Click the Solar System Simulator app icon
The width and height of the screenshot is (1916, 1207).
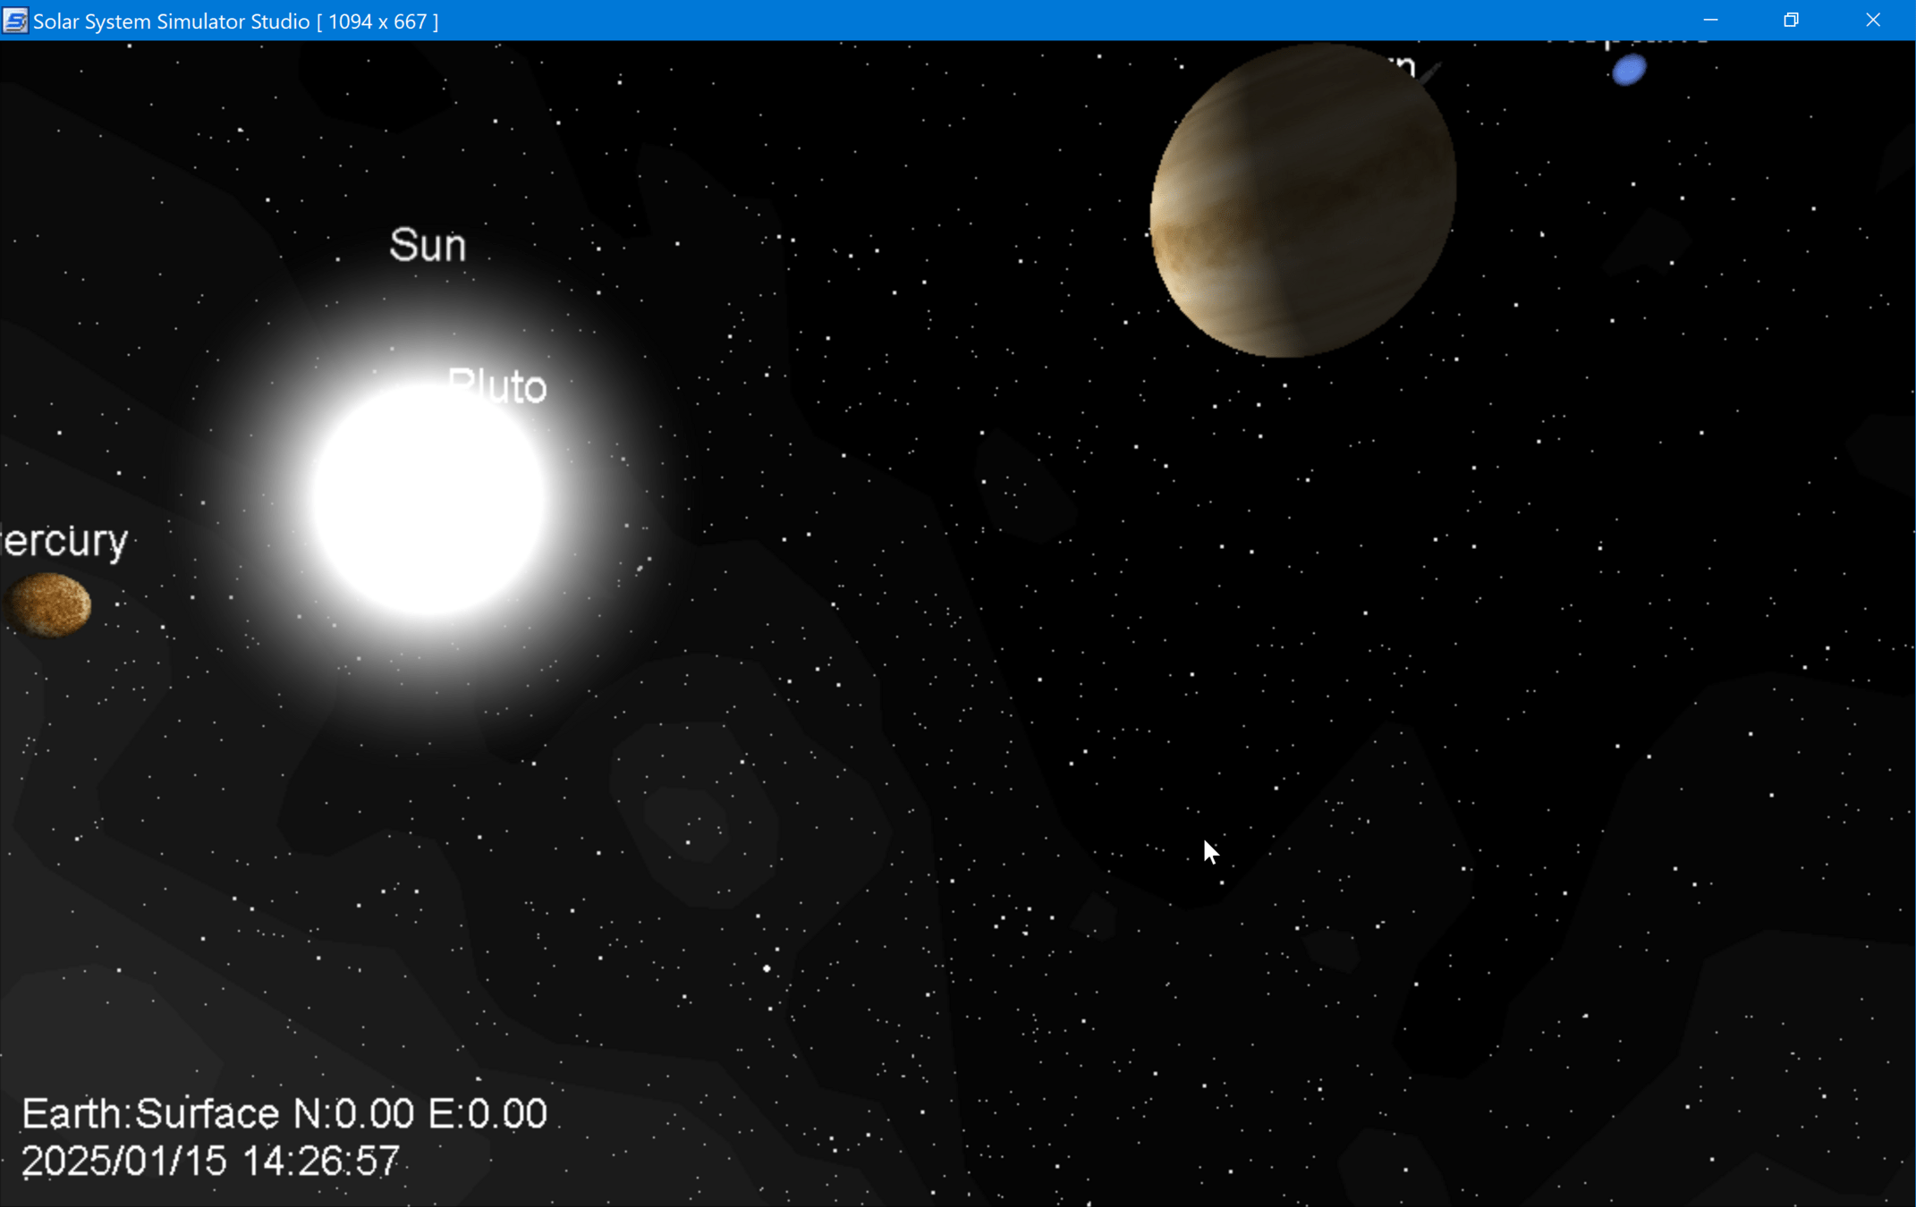click(x=15, y=21)
